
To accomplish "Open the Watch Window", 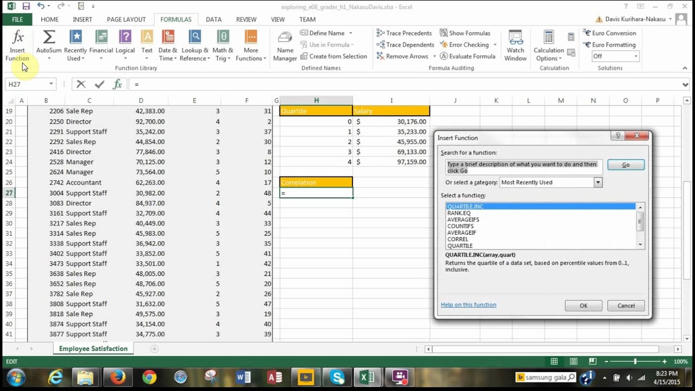I will pos(515,46).
